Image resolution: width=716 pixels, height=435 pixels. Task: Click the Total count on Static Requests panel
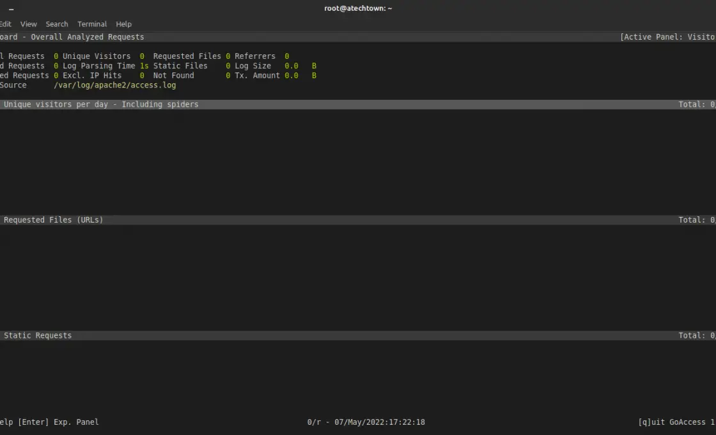[696, 336]
